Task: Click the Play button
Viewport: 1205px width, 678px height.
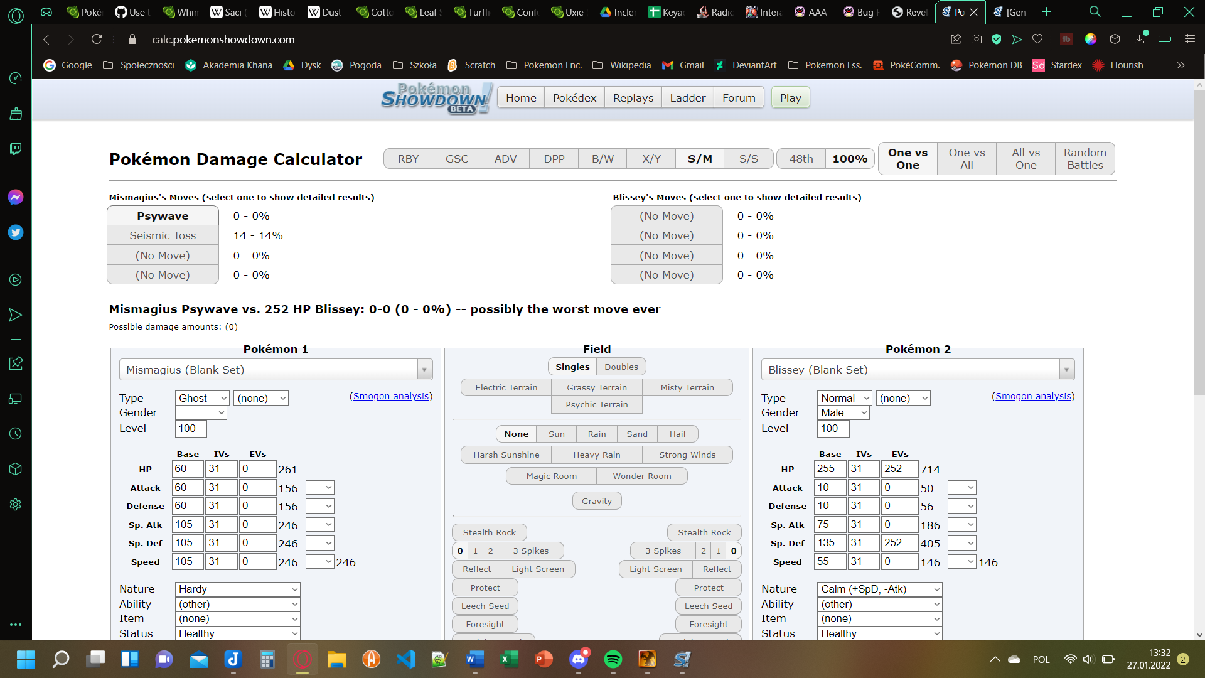Action: pyautogui.click(x=790, y=98)
